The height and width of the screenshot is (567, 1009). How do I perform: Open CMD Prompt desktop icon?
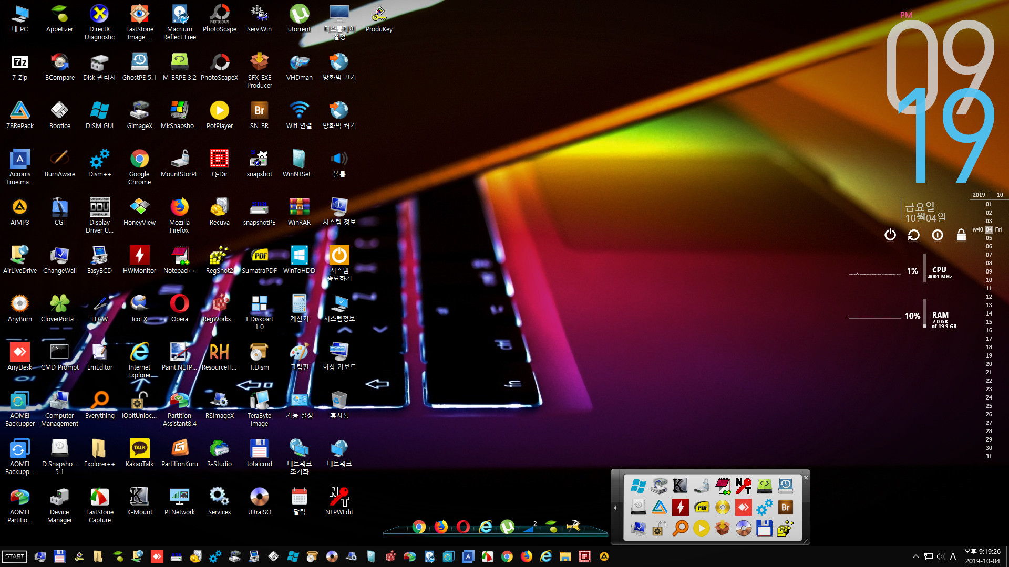click(59, 357)
